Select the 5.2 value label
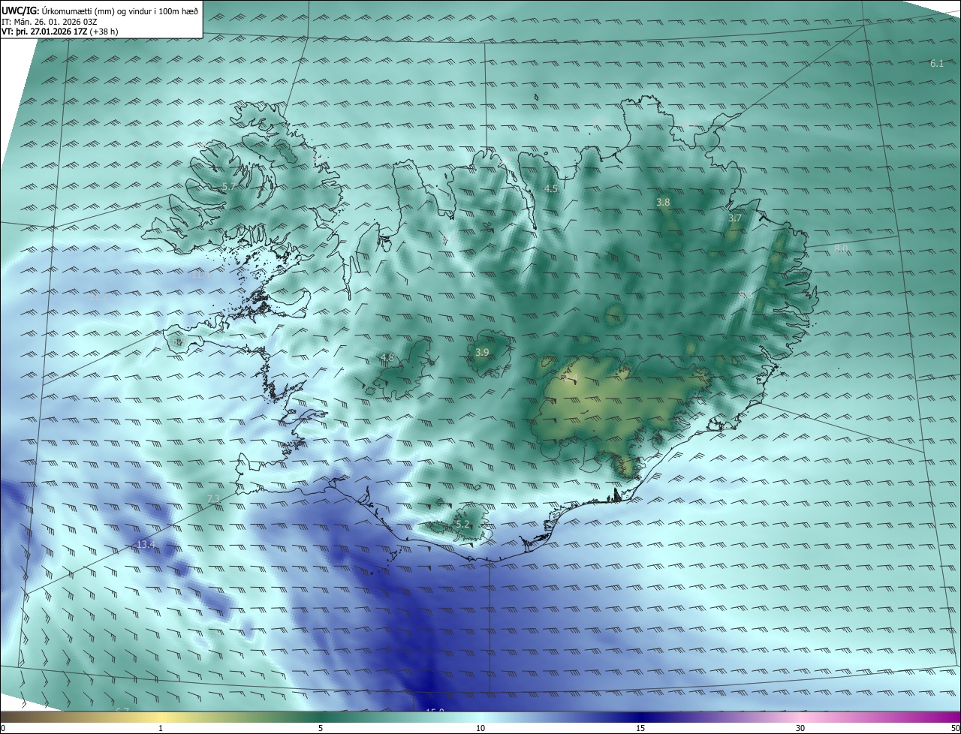The image size is (961, 734). click(462, 524)
